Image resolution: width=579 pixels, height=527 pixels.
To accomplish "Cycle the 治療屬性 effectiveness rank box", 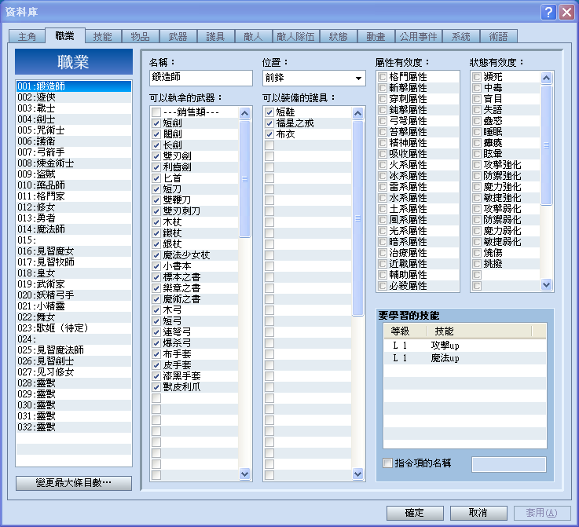I will [x=383, y=253].
